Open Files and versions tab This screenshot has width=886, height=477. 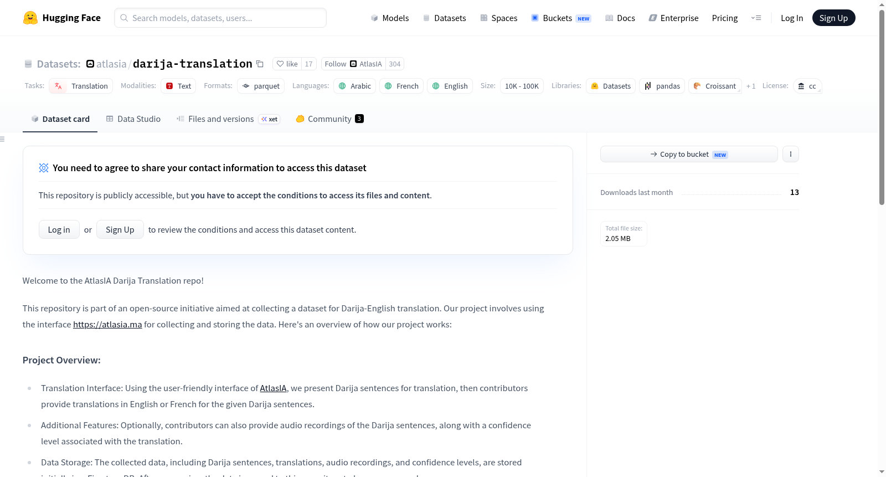click(x=228, y=119)
